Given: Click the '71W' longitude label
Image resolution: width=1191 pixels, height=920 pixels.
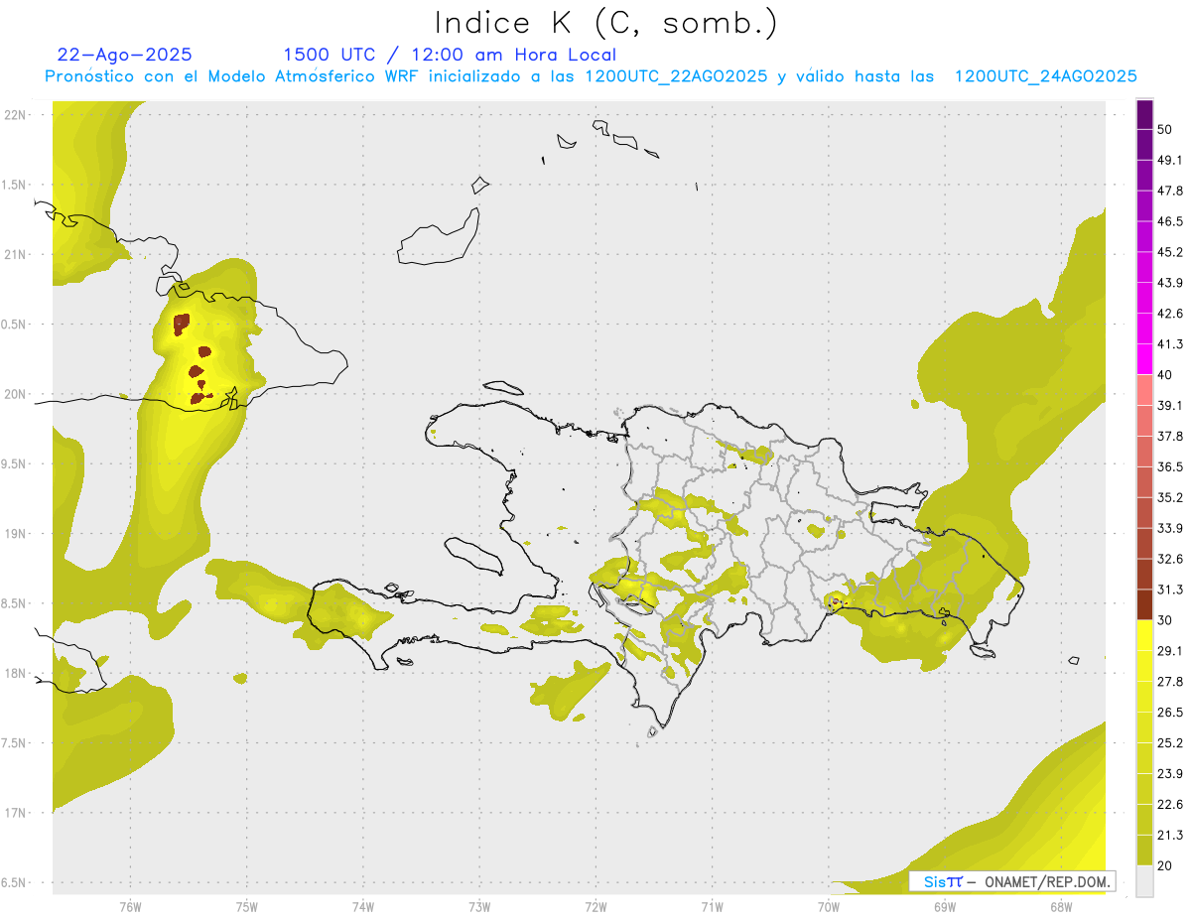Looking at the screenshot, I should 712,906.
